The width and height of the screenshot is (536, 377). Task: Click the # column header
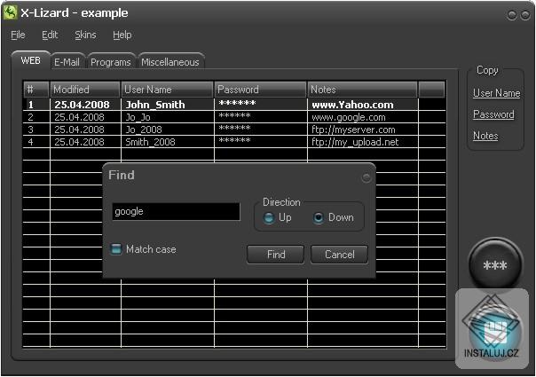tap(36, 90)
